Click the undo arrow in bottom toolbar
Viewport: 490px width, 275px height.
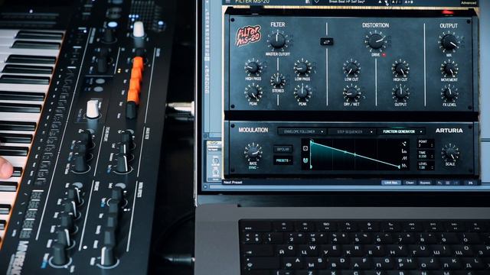click(x=439, y=183)
